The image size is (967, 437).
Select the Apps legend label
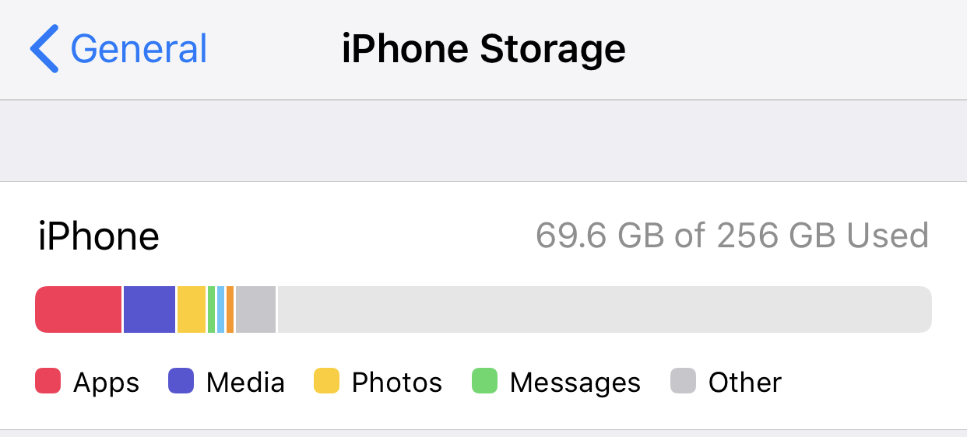click(107, 383)
